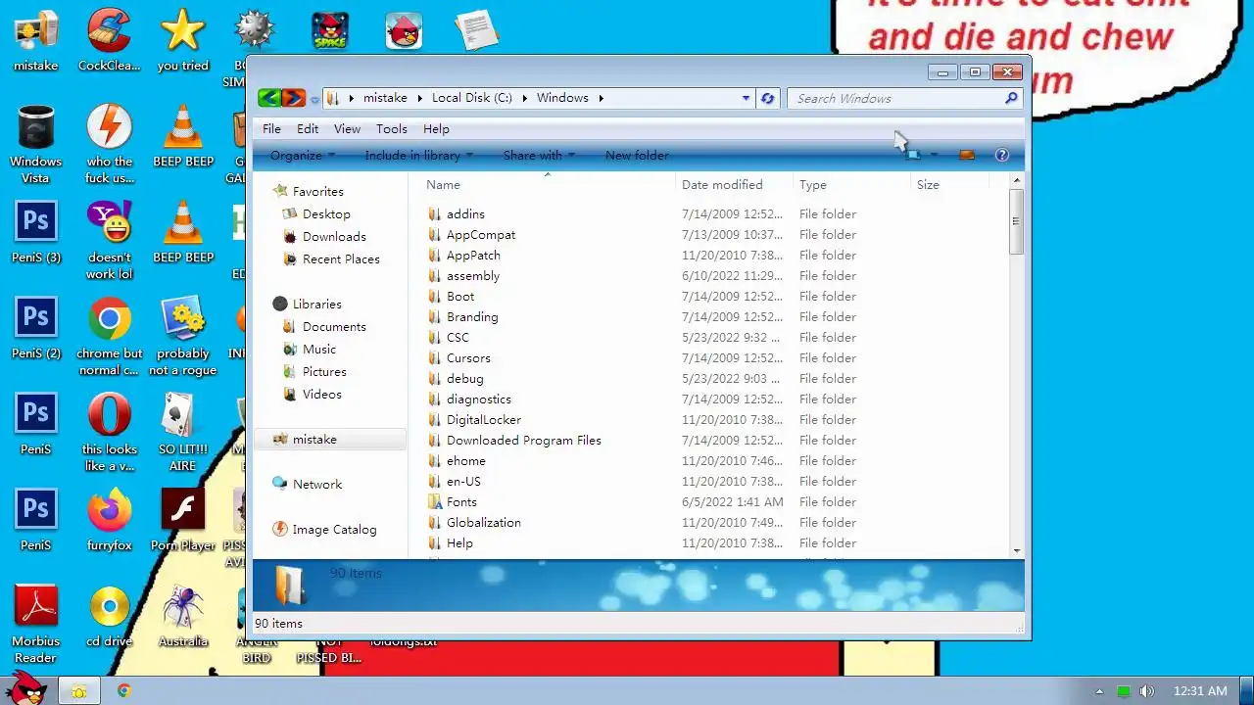Image resolution: width=1254 pixels, height=705 pixels.
Task: Open the File menu
Action: point(271,128)
